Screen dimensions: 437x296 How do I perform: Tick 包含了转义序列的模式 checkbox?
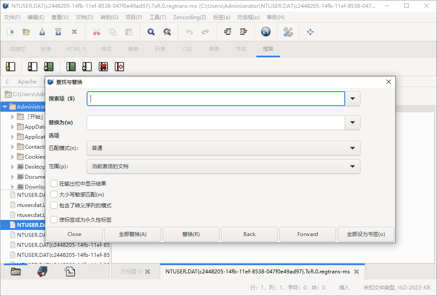[x=54, y=205]
